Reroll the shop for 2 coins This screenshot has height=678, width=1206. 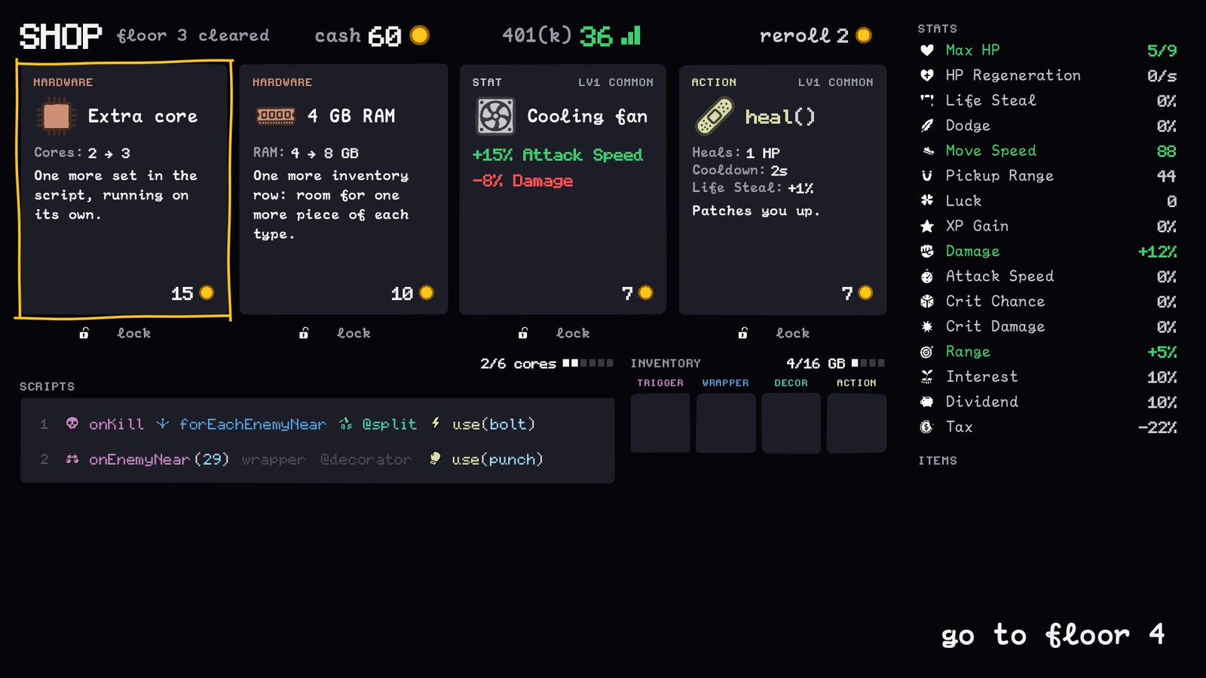click(x=816, y=35)
